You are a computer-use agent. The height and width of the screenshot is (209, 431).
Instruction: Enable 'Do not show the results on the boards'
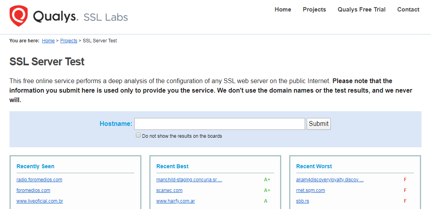pos(138,135)
